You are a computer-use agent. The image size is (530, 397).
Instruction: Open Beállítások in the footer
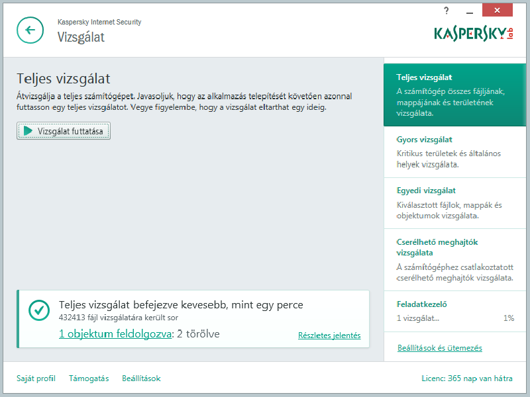click(x=141, y=378)
